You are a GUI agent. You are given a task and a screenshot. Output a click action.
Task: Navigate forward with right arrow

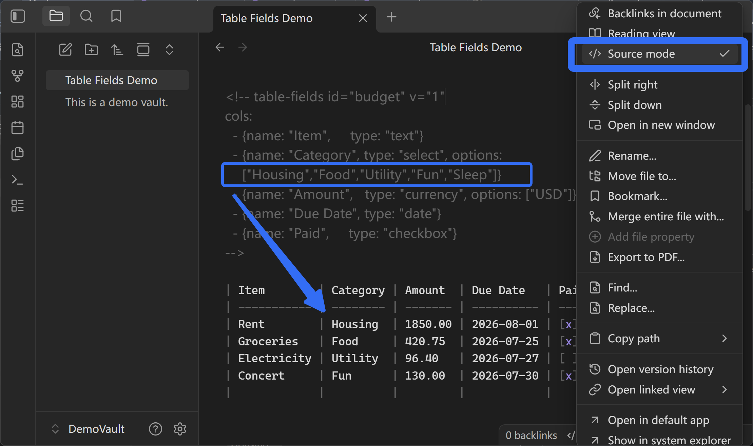click(243, 47)
